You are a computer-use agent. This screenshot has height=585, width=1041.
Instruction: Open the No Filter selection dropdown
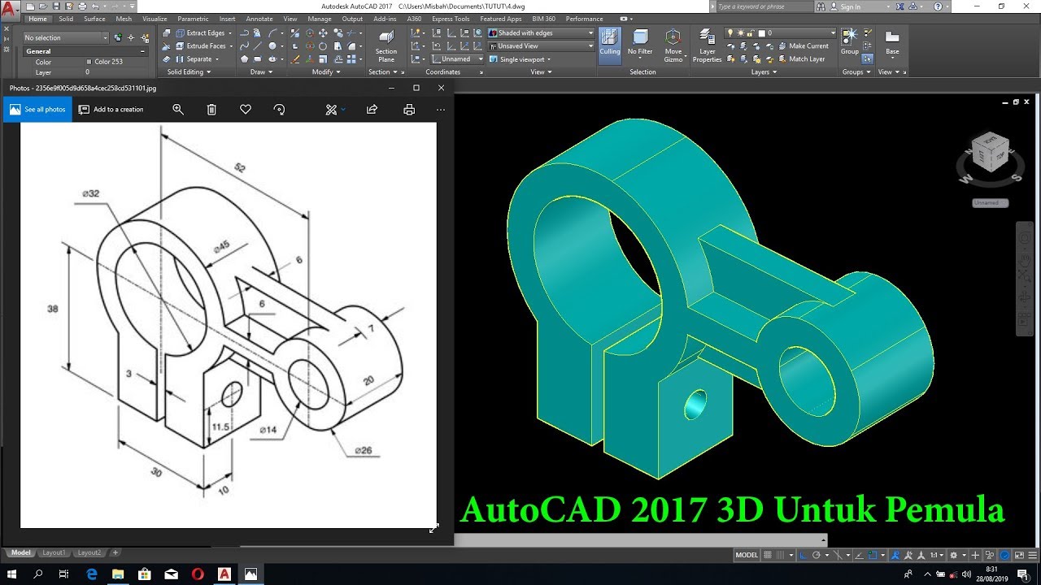640,45
